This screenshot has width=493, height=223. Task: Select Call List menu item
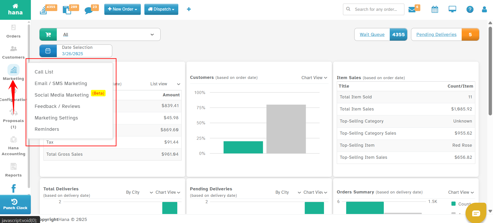(x=44, y=72)
